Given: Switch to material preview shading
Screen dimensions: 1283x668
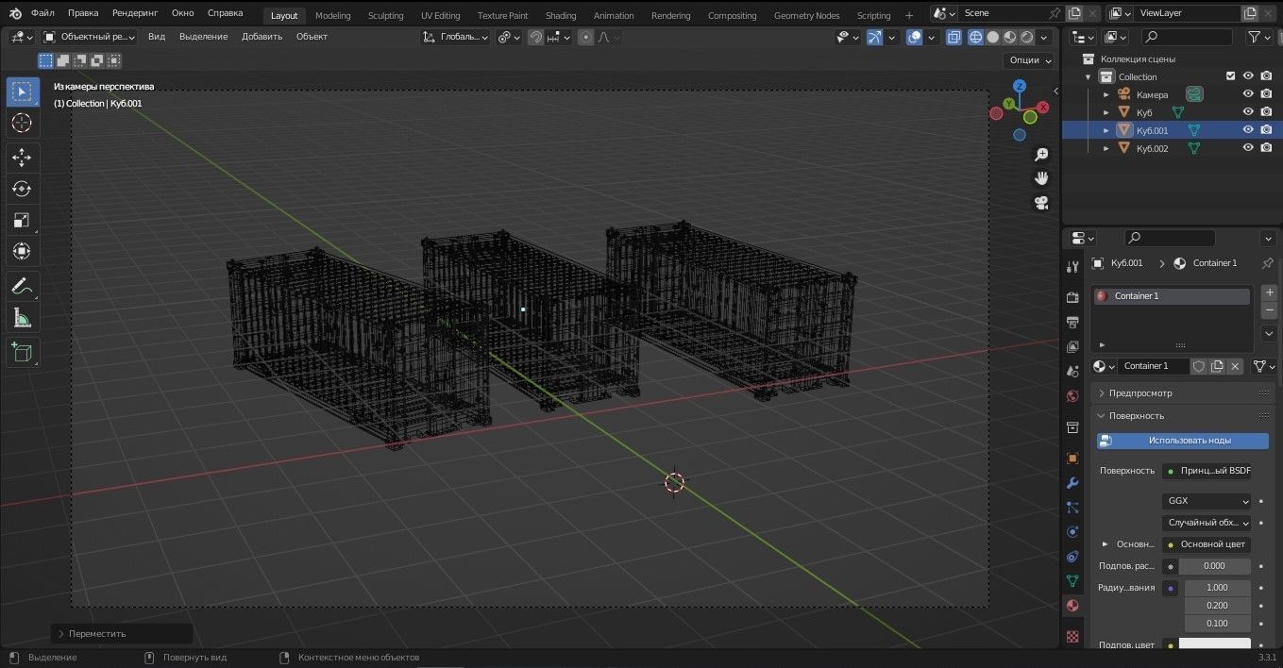Looking at the screenshot, I should tap(1010, 37).
